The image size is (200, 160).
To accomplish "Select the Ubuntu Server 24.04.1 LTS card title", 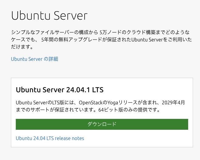I will click(59, 90).
